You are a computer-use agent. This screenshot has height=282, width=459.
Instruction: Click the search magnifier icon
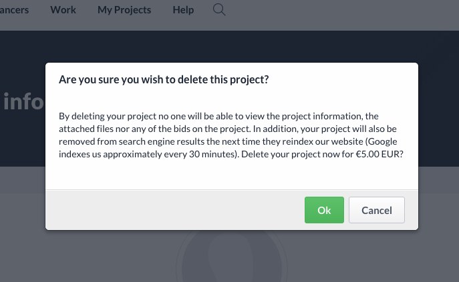(219, 10)
